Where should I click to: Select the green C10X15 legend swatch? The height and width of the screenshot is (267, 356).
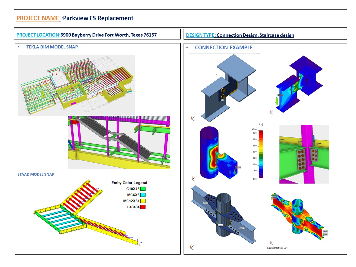(x=143, y=189)
